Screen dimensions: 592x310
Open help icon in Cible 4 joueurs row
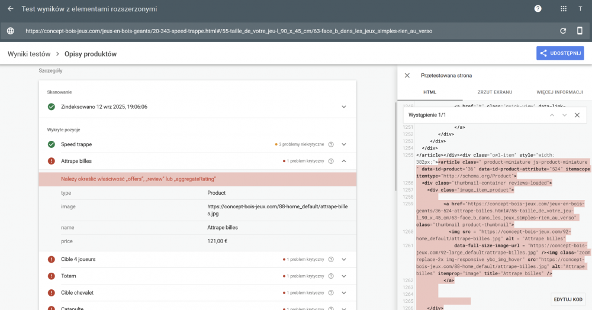[331, 260]
